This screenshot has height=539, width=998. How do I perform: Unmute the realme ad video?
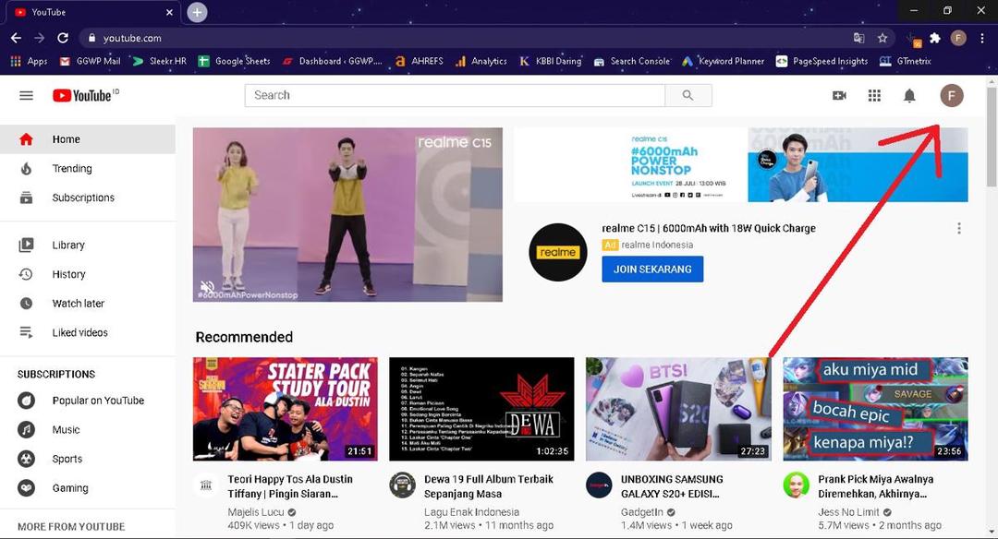(208, 287)
